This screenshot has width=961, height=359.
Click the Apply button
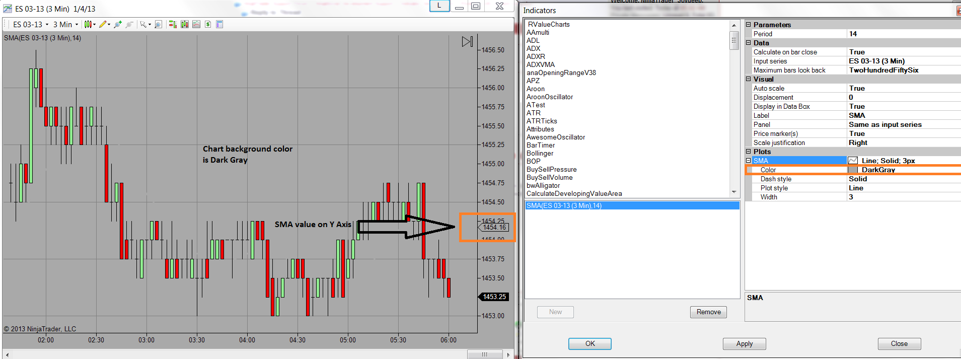tap(745, 343)
